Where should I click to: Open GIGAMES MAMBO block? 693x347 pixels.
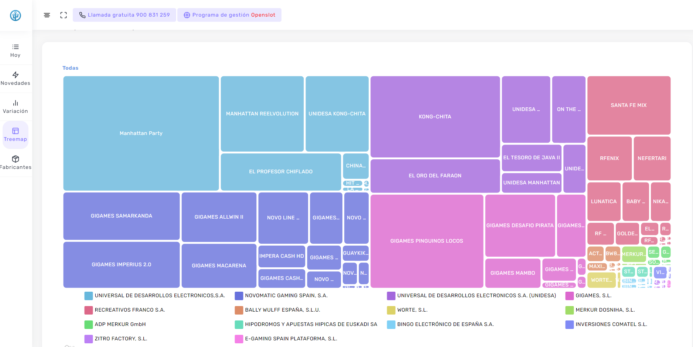coord(513,273)
